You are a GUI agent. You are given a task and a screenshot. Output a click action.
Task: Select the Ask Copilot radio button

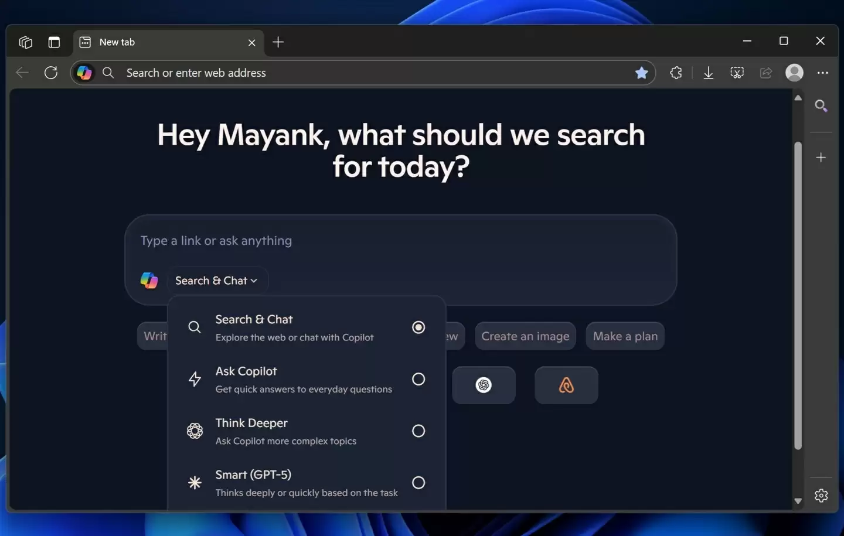[418, 379]
